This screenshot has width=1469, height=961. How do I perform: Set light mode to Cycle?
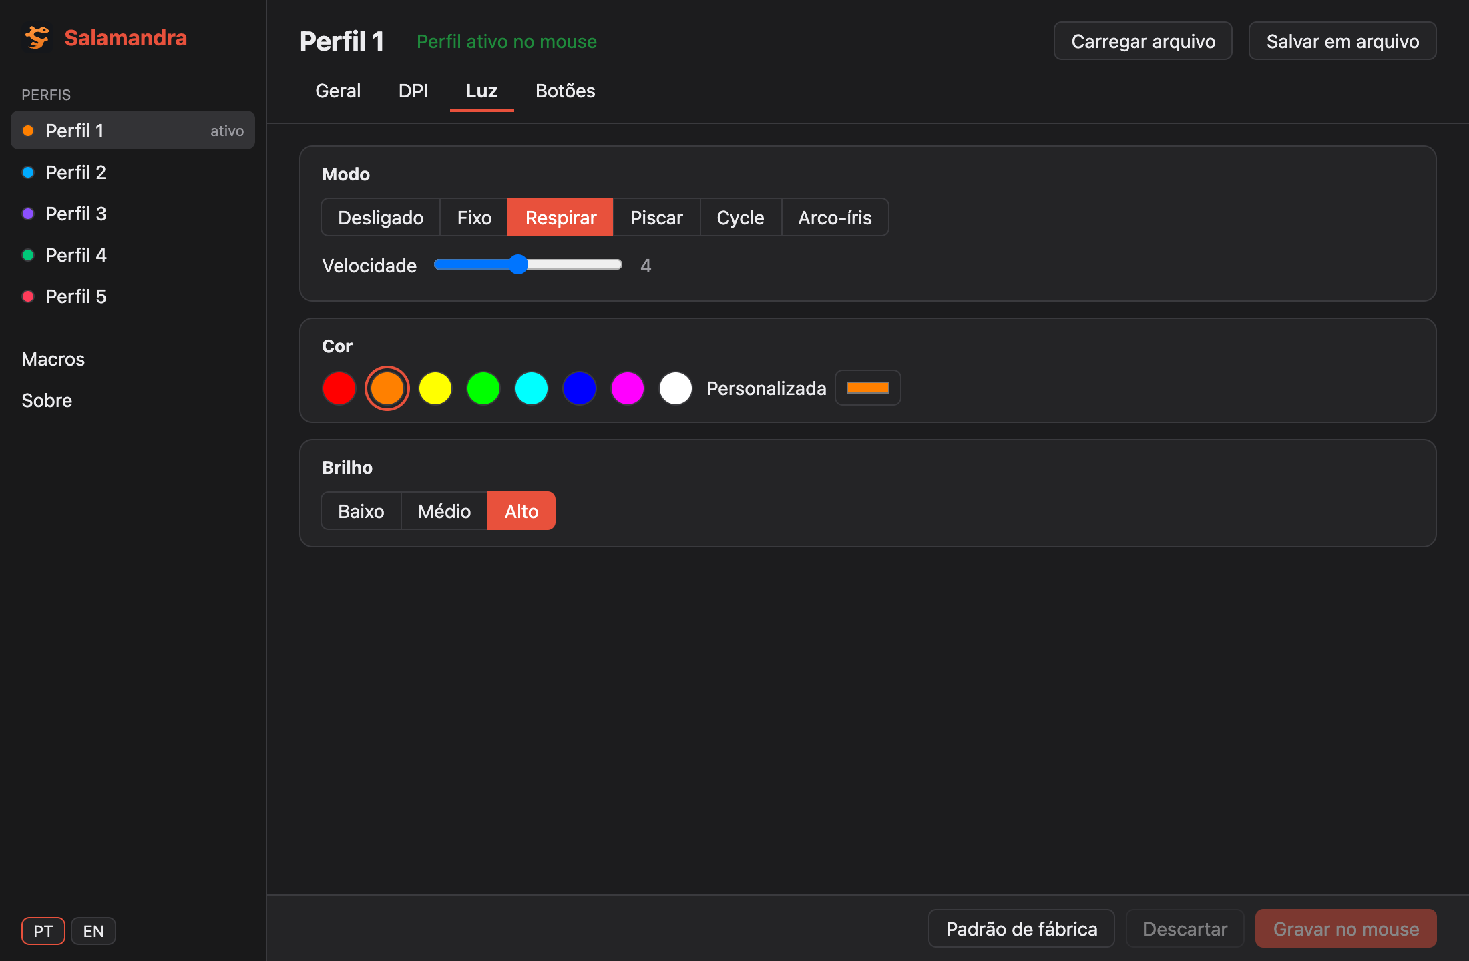(741, 218)
